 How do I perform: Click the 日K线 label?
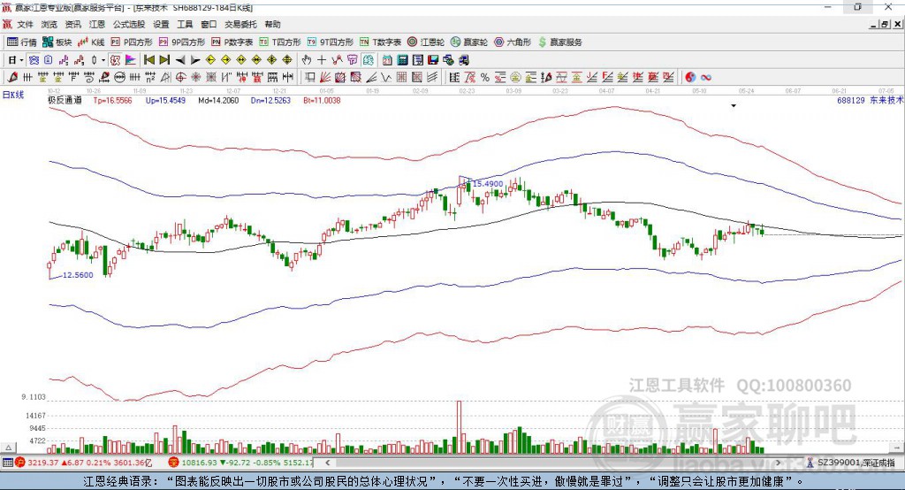coord(13,95)
